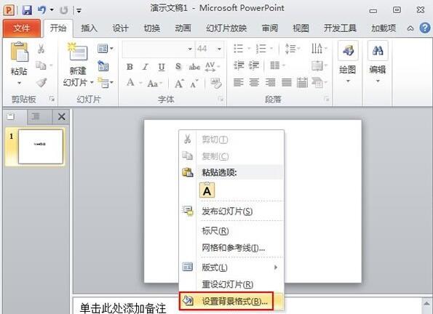Click the Numbering list icon
This screenshot has height=314, width=433.
tap(261, 49)
